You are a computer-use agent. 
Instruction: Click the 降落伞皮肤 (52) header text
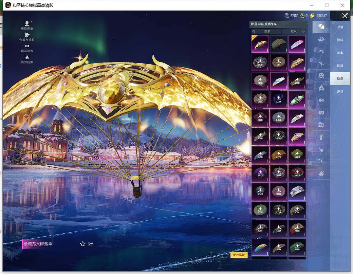[262, 24]
